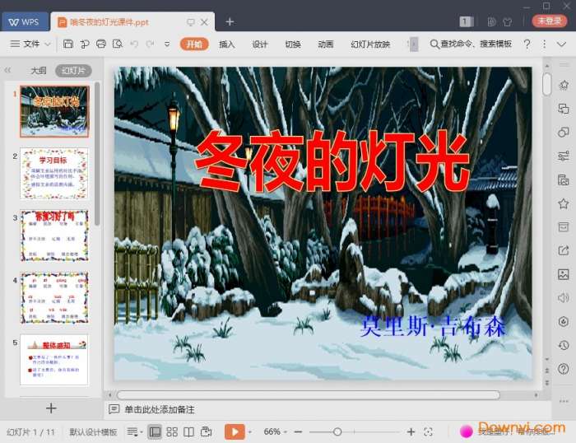Expand the dropdown arrow beside 文件
The image size is (576, 443).
click(48, 44)
